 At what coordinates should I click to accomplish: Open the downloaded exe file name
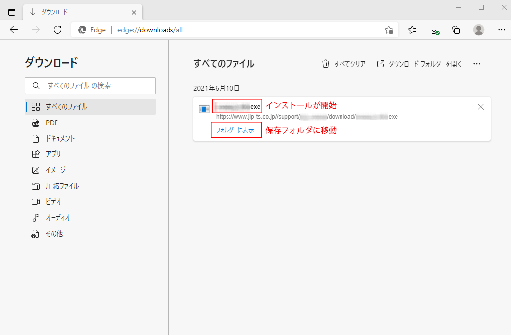tap(237, 107)
